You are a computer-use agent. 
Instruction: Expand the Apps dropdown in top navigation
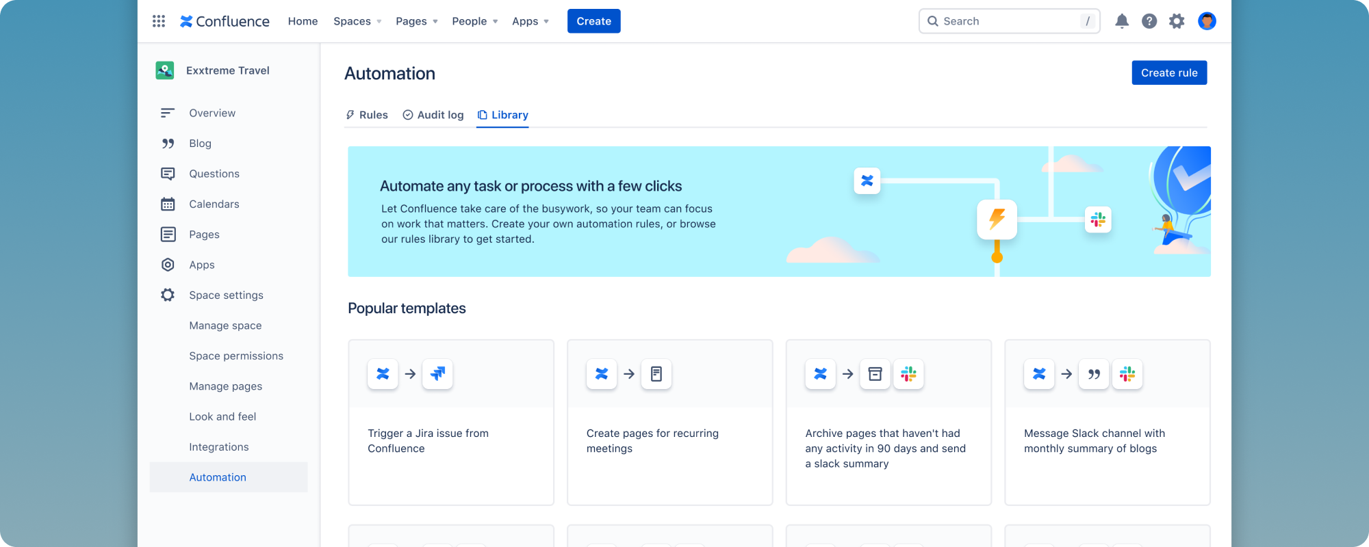click(530, 21)
